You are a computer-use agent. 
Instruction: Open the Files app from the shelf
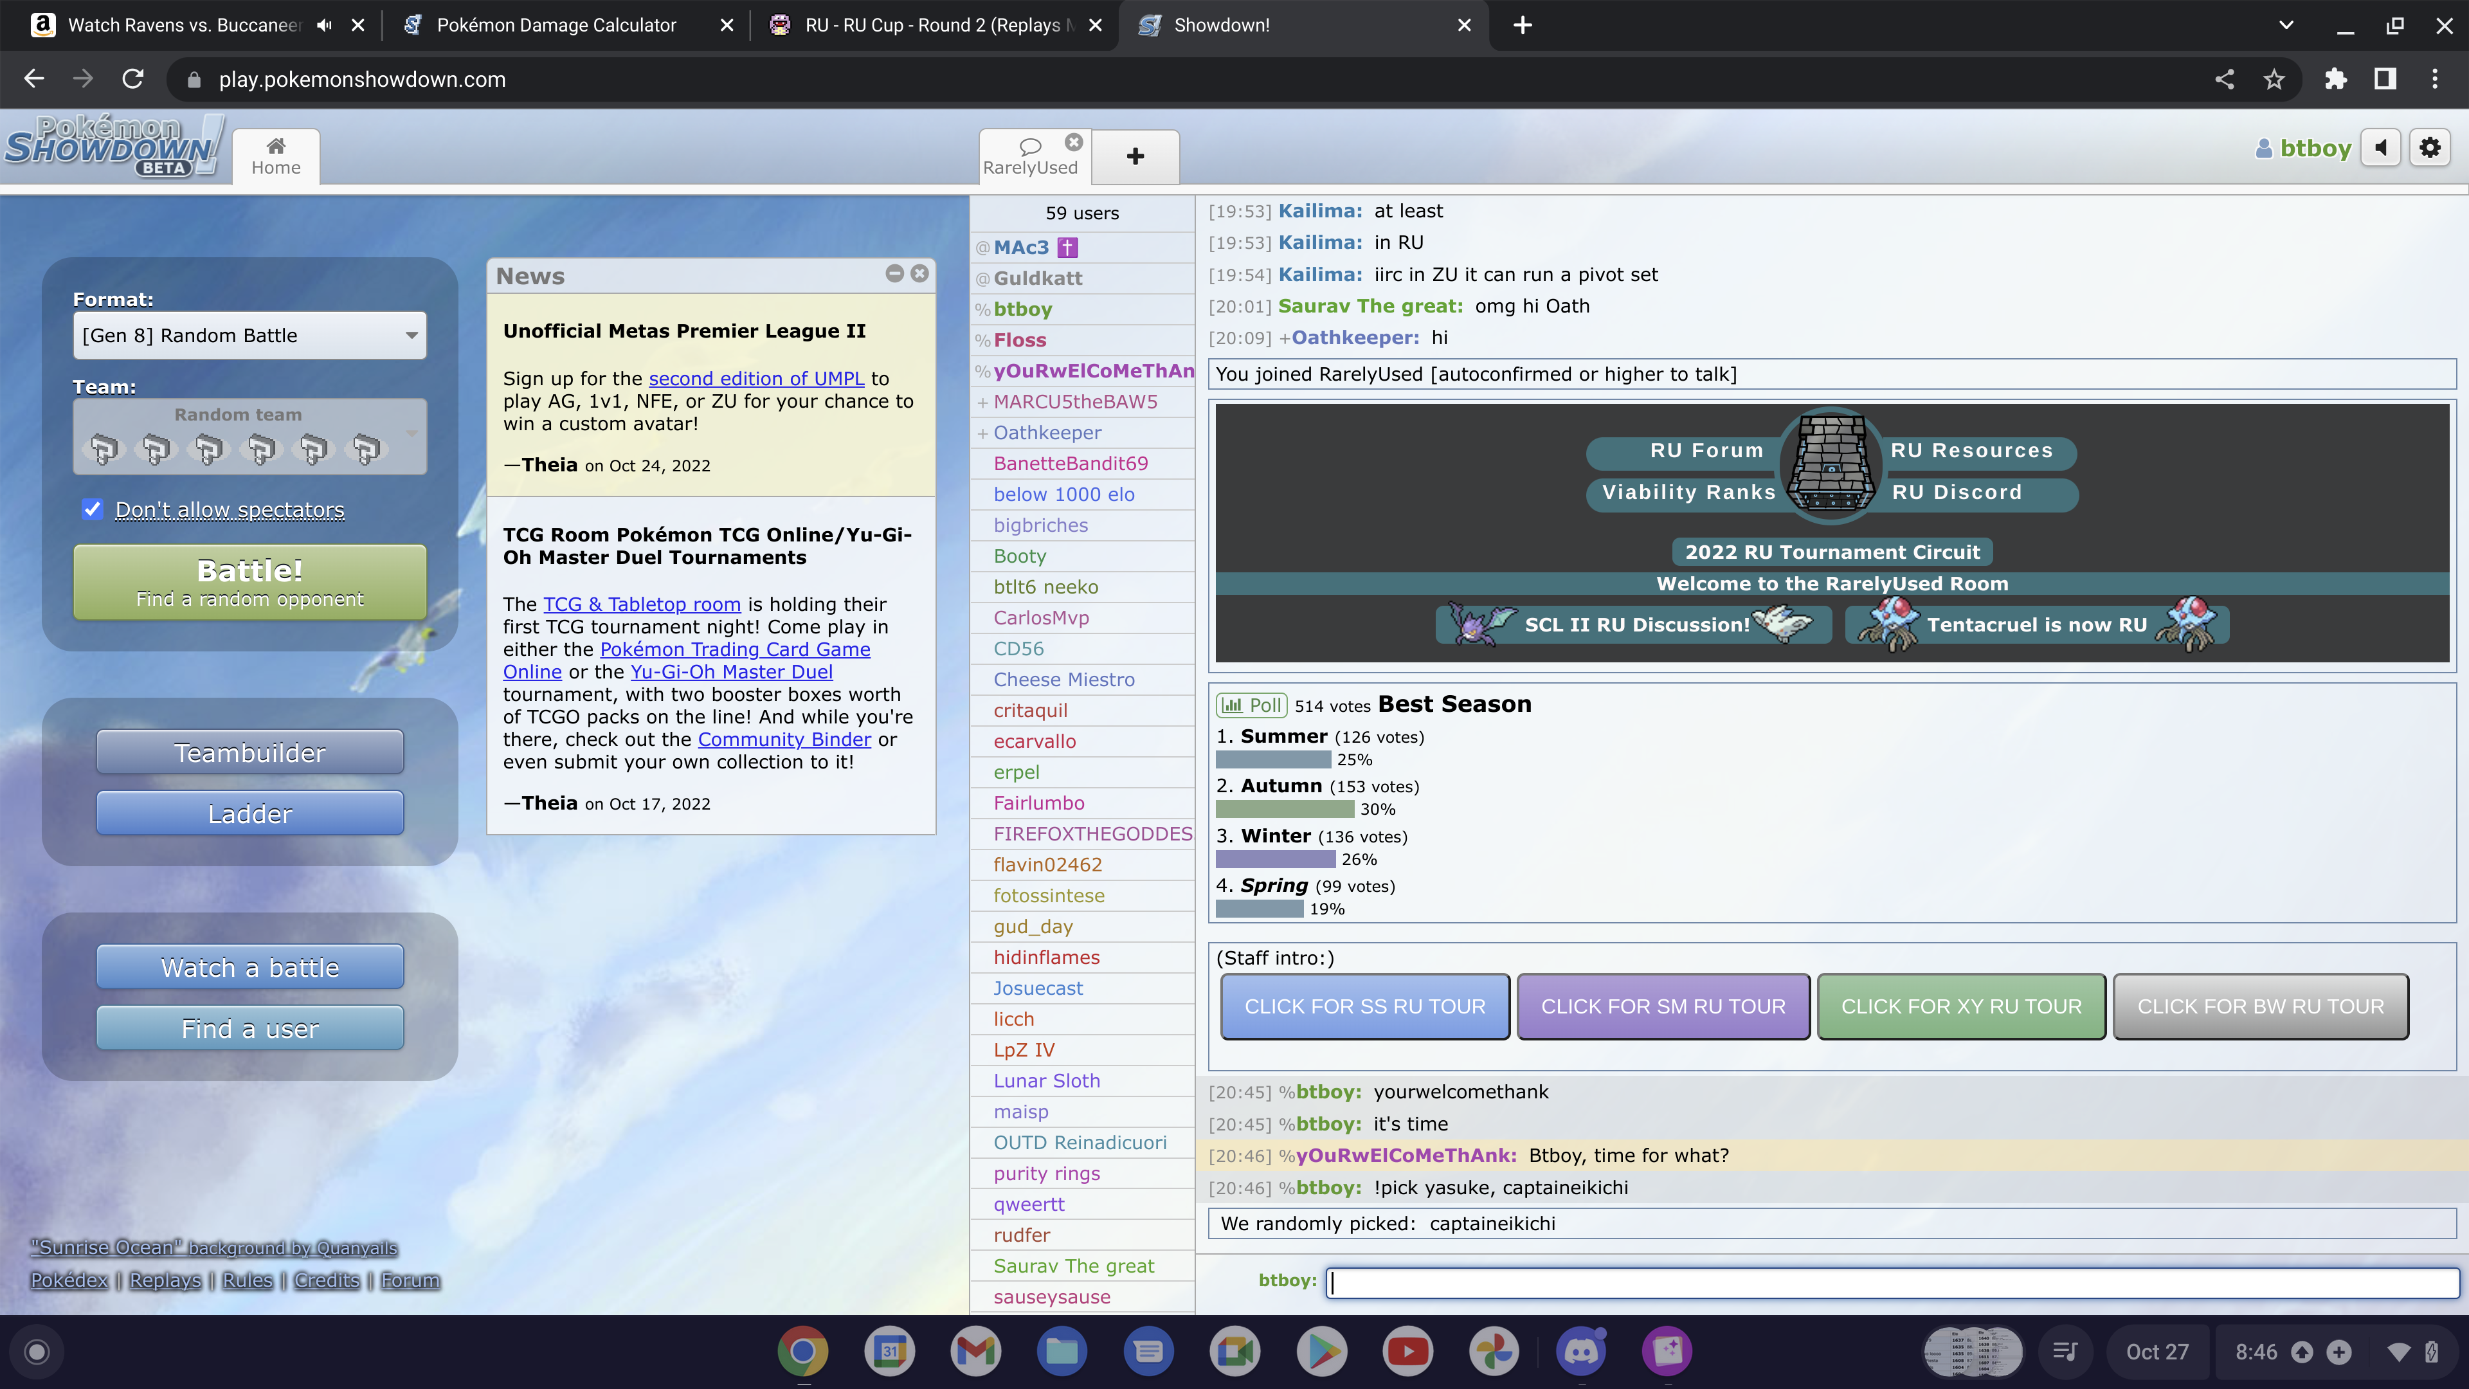click(1062, 1352)
